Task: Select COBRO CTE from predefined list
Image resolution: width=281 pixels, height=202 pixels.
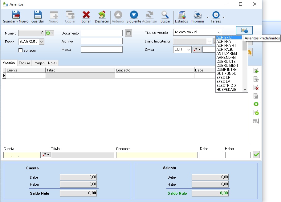Action: pyautogui.click(x=226, y=62)
